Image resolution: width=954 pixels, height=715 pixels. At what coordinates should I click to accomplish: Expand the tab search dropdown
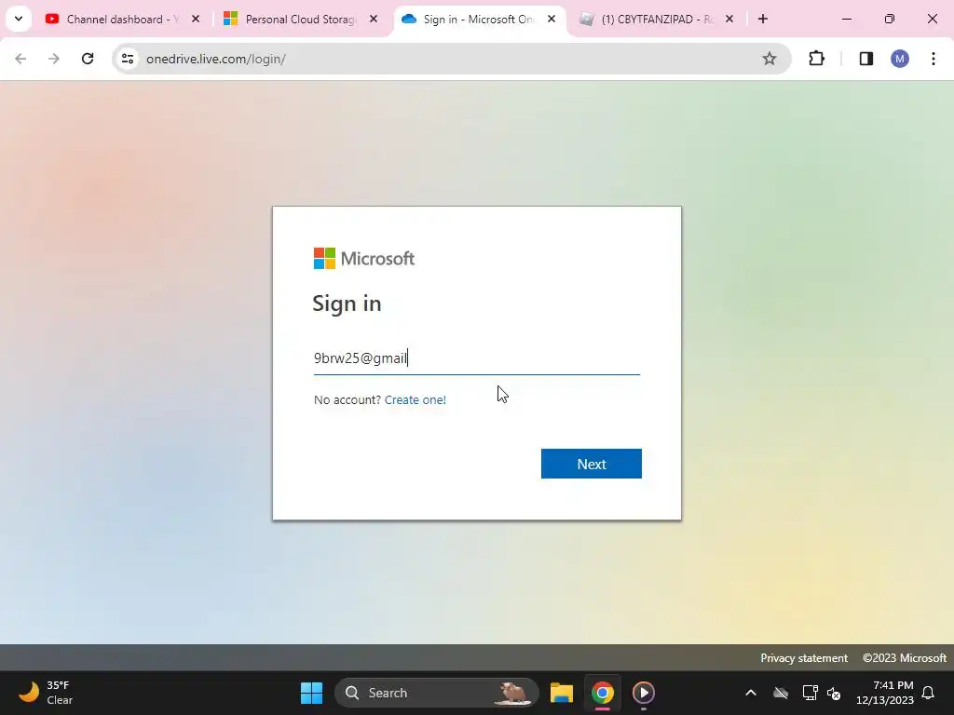pyautogui.click(x=19, y=19)
